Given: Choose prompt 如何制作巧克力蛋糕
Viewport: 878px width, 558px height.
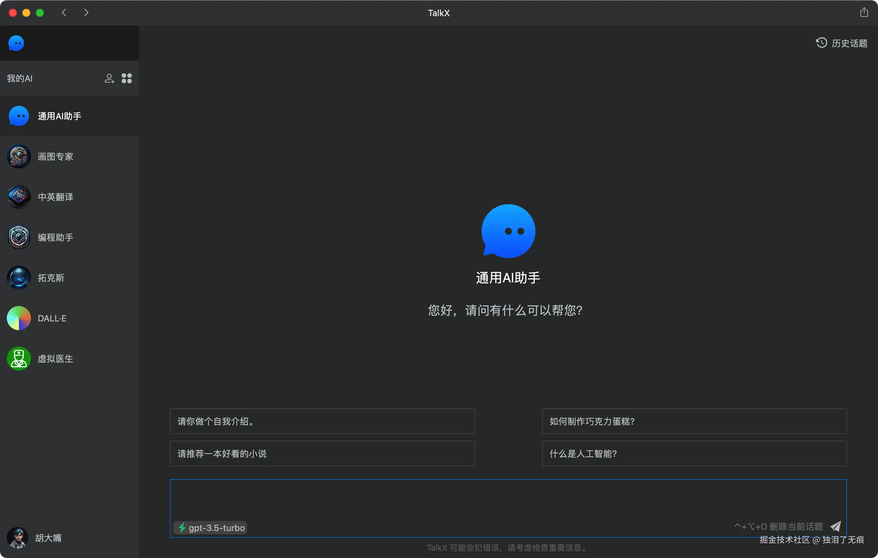Looking at the screenshot, I should point(694,421).
